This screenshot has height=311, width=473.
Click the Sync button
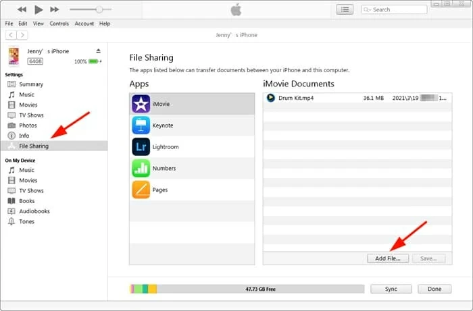pyautogui.click(x=391, y=289)
